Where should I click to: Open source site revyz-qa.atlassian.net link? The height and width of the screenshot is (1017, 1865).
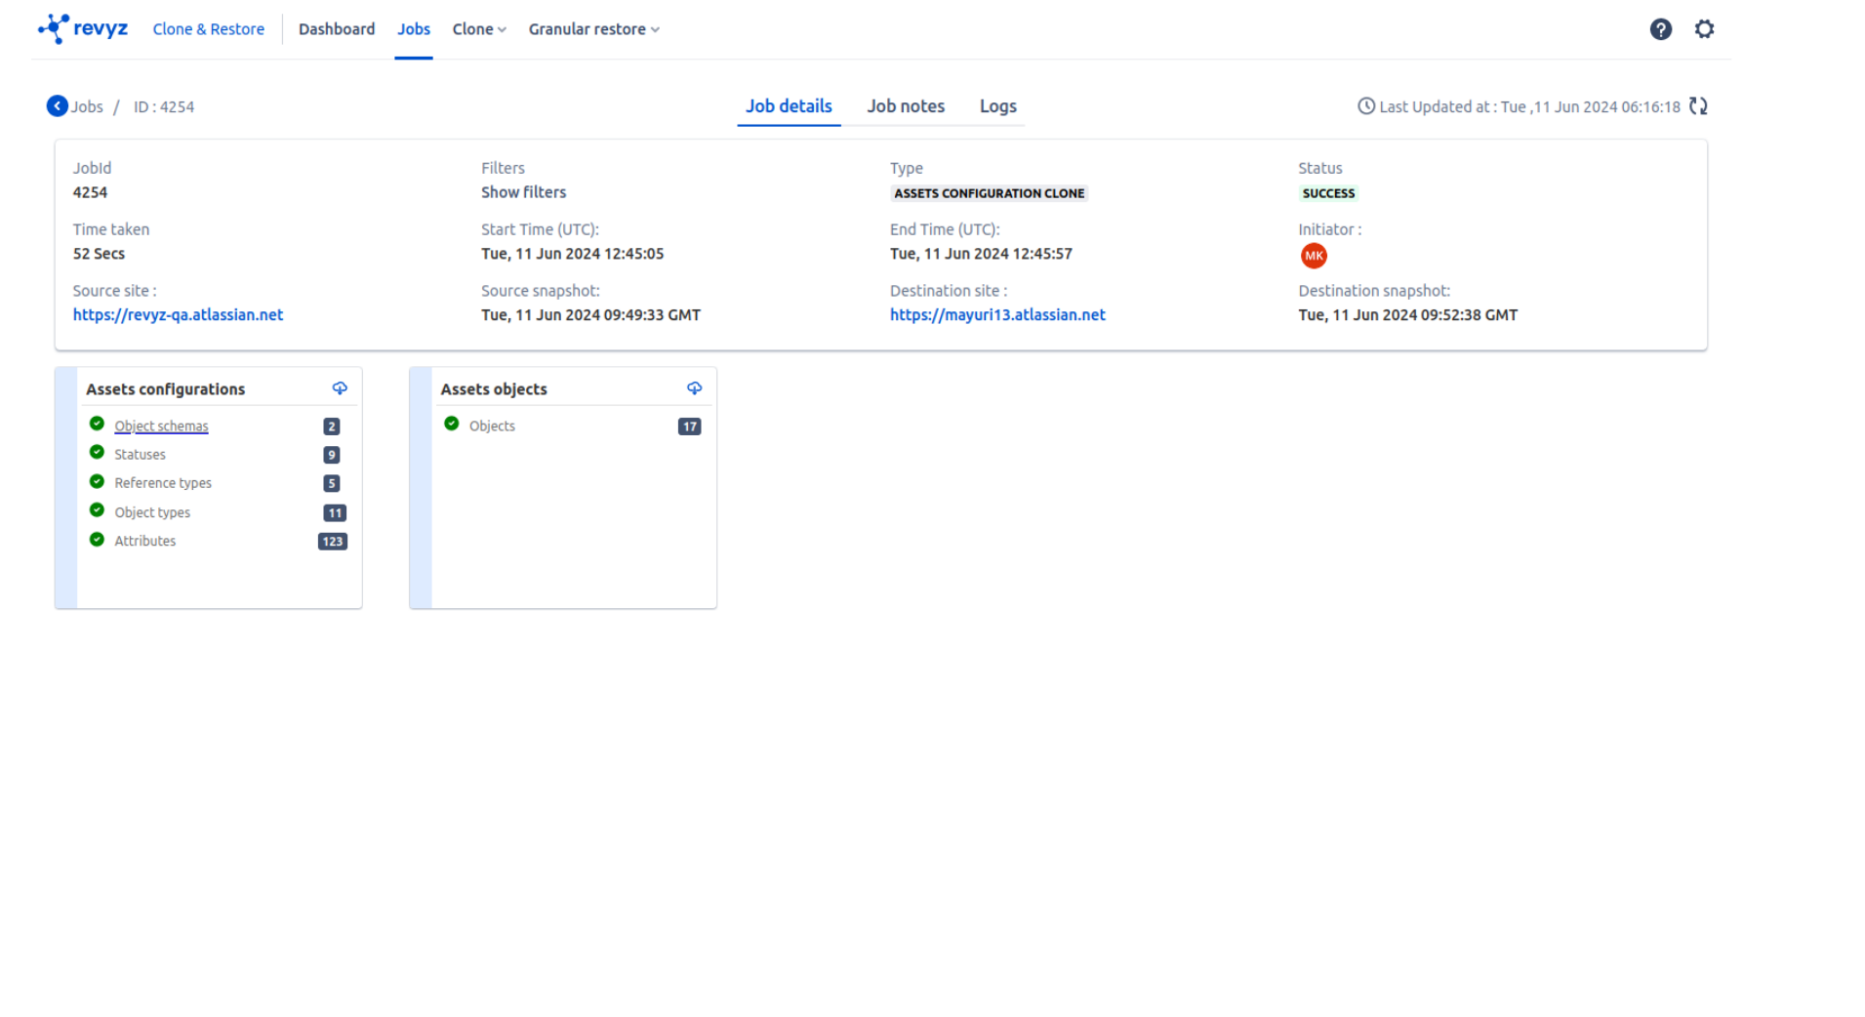pos(178,315)
